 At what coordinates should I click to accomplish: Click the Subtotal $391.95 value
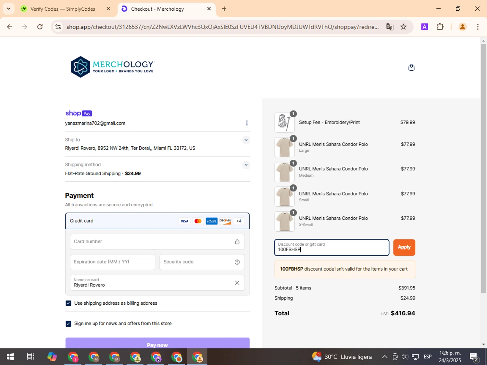tap(407, 288)
